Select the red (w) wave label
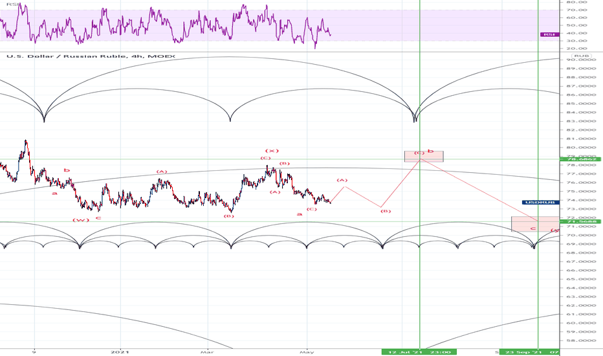Viewport: 603px width, 356px height. pyautogui.click(x=81, y=220)
